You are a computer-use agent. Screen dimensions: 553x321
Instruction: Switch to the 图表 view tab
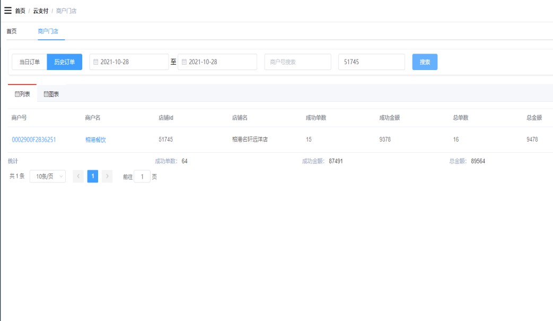(51, 94)
